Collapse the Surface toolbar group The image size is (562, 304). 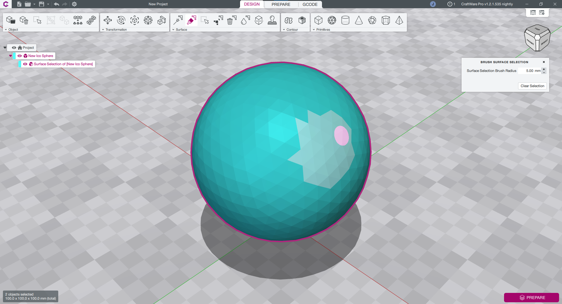173,30
